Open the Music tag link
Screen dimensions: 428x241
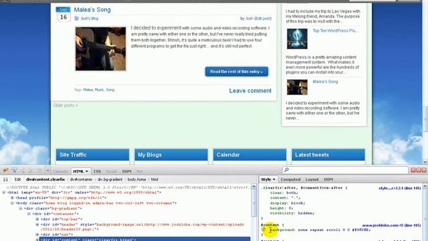100,90
